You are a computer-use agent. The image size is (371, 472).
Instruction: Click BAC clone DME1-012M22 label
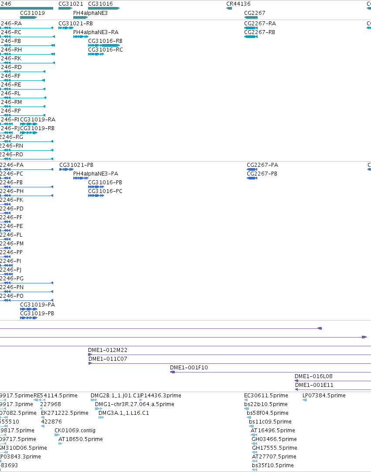coord(108,350)
